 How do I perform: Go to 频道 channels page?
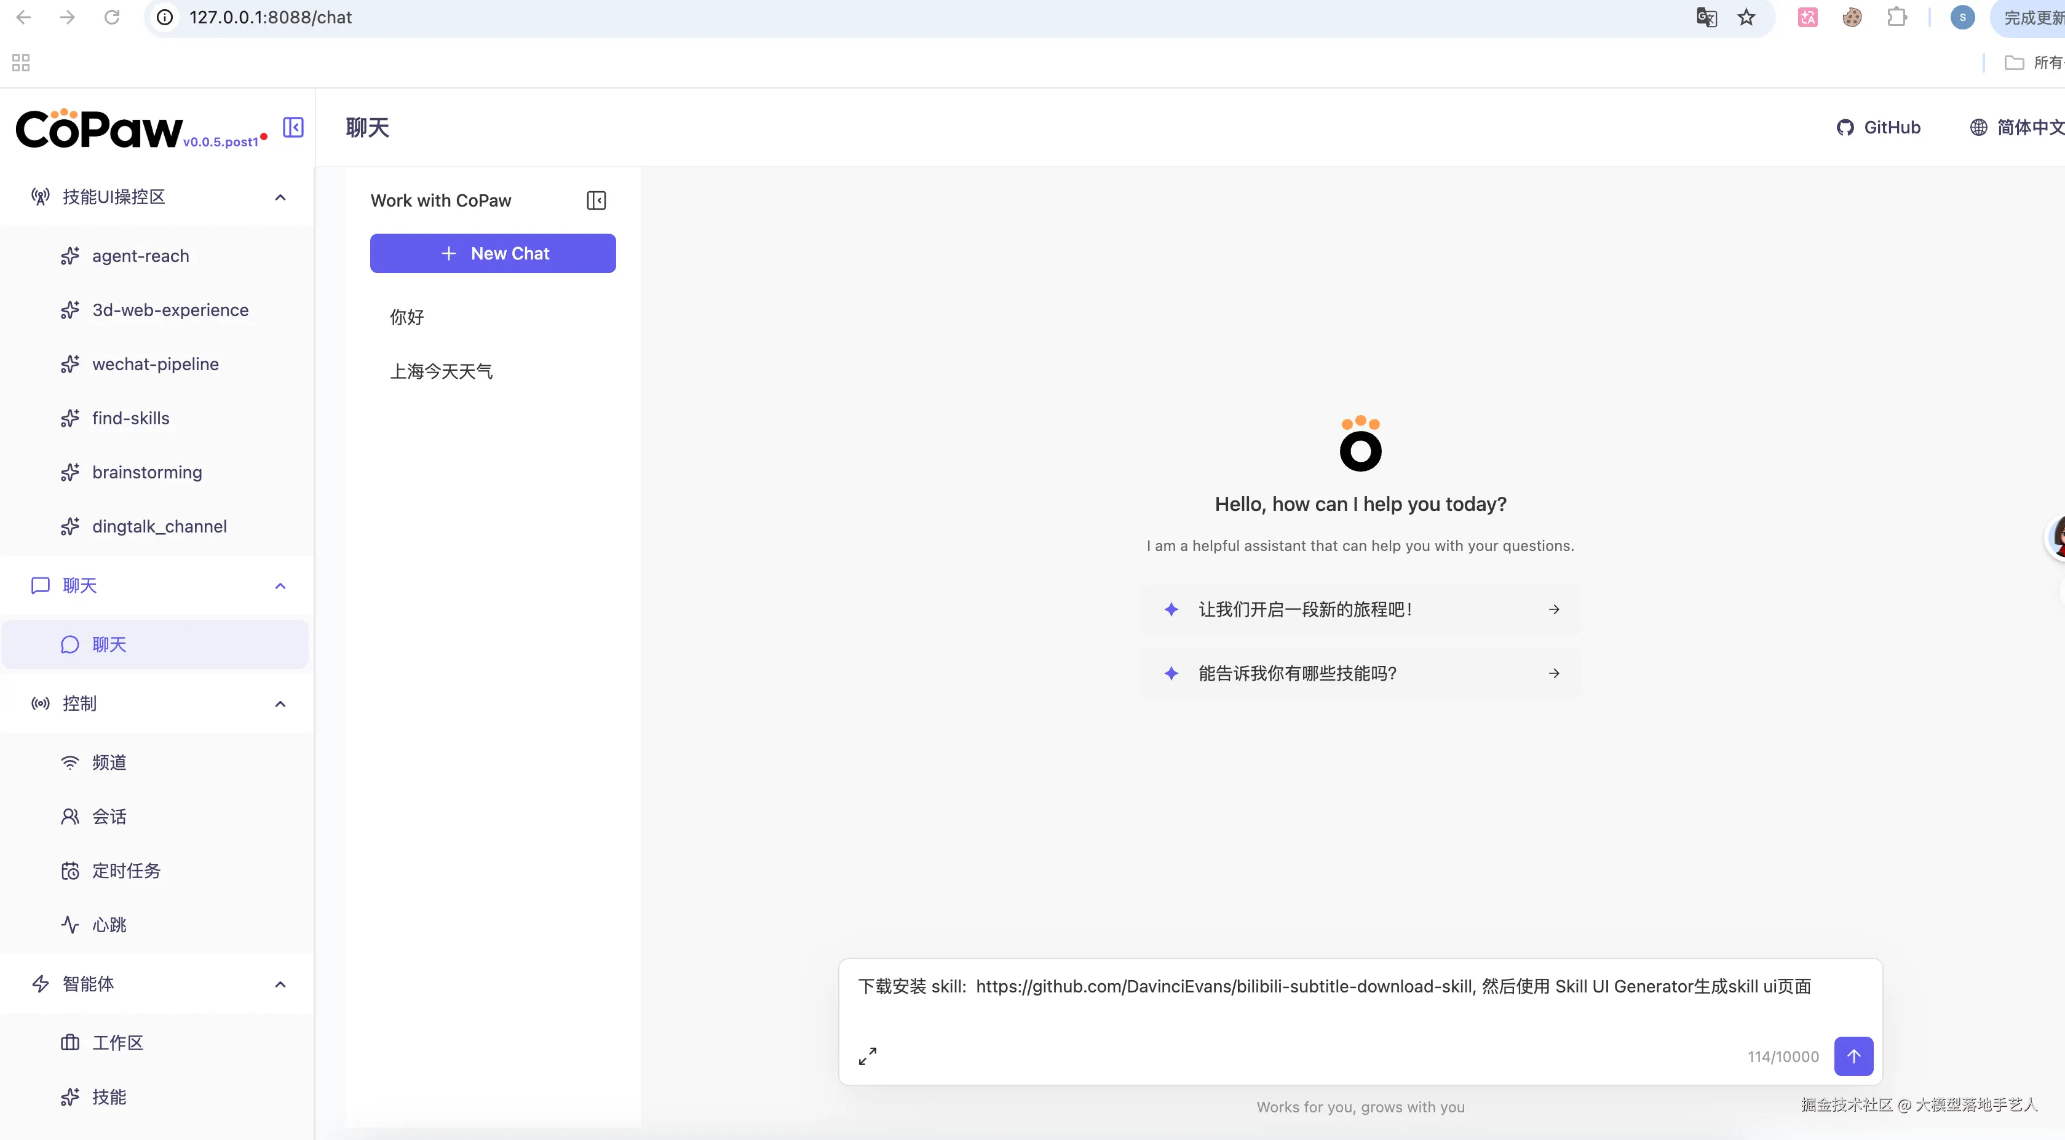click(109, 762)
